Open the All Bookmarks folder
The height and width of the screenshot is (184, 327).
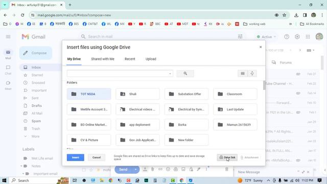pyautogui.click(x=312, y=24)
